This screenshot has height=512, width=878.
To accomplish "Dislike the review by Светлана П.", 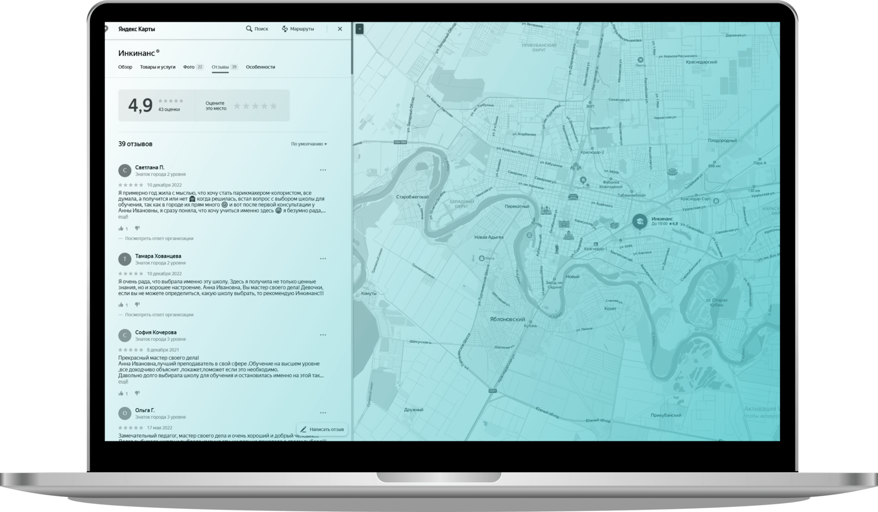I will click(137, 228).
